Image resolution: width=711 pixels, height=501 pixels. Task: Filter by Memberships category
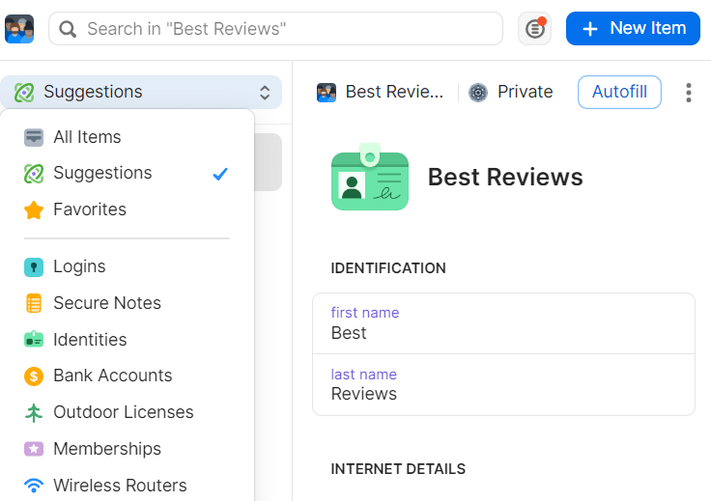[x=127, y=449]
